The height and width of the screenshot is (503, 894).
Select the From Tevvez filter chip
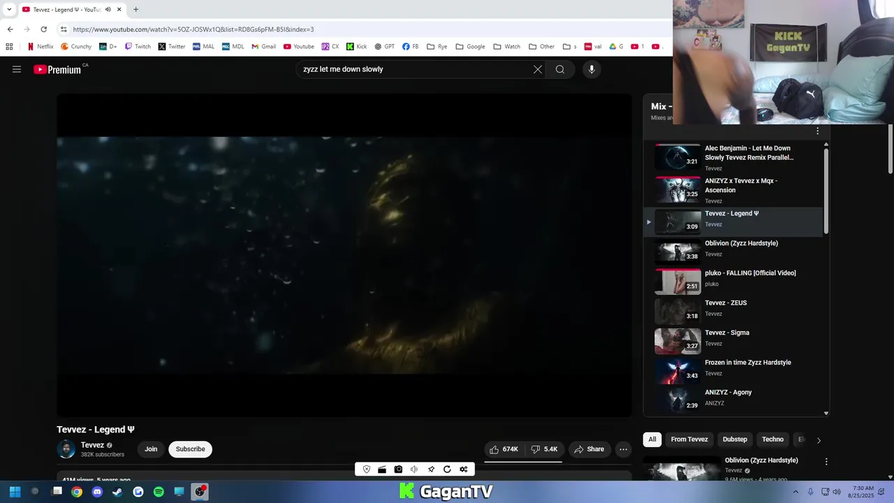(689, 439)
